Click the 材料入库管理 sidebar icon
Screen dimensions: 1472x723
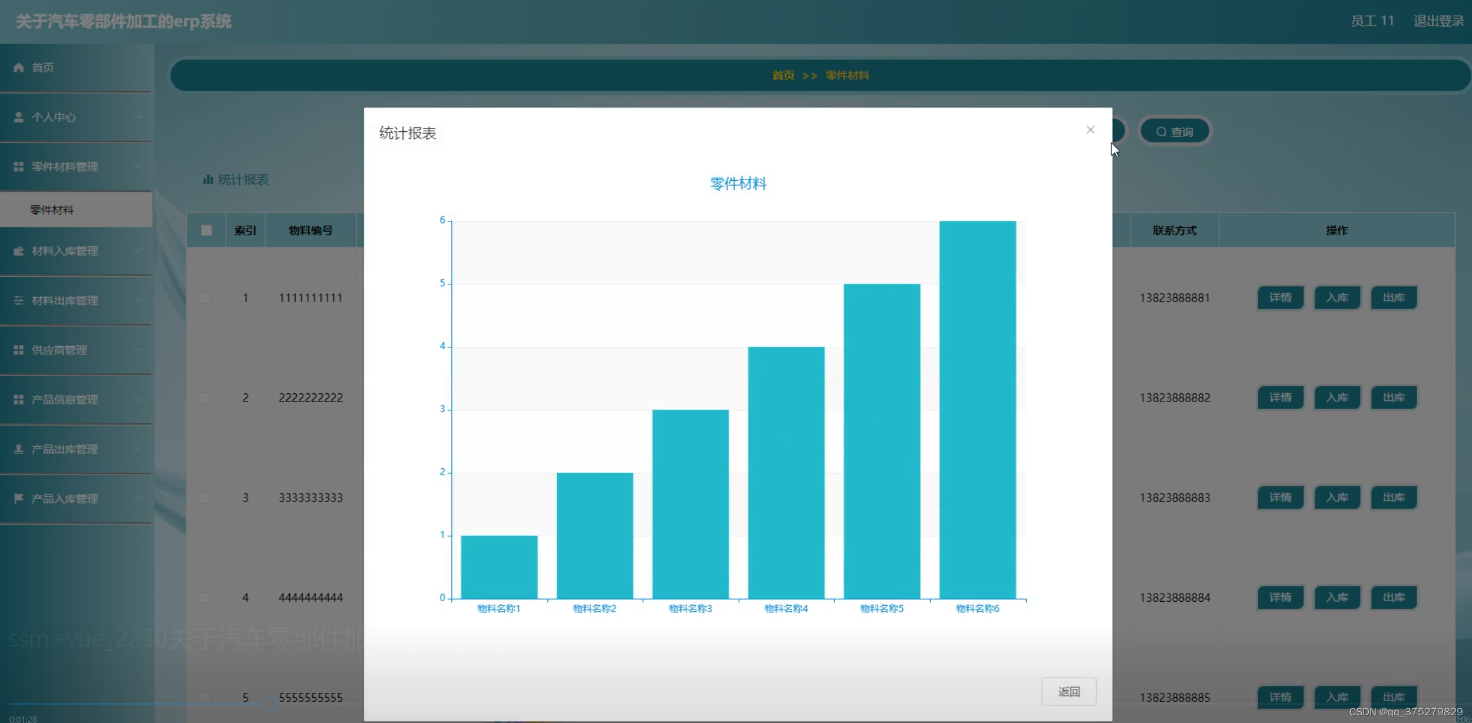click(19, 251)
